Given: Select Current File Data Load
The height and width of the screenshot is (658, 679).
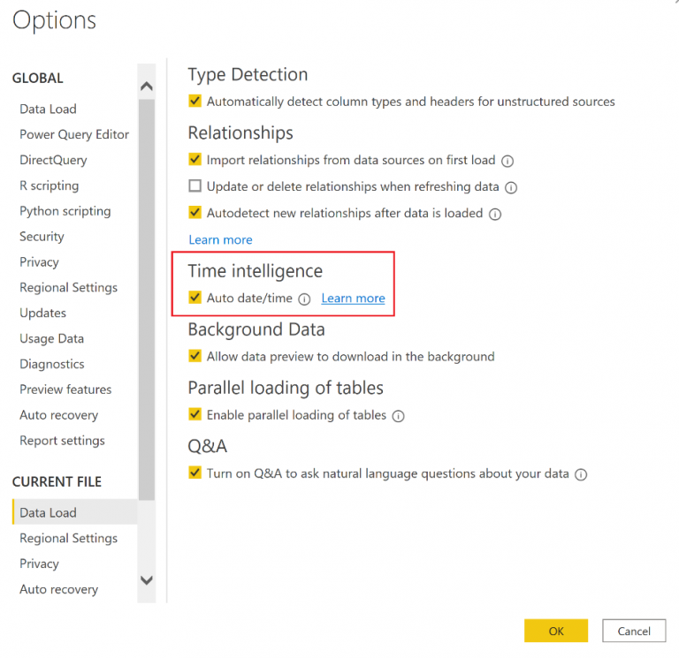Looking at the screenshot, I should pyautogui.click(x=75, y=512).
